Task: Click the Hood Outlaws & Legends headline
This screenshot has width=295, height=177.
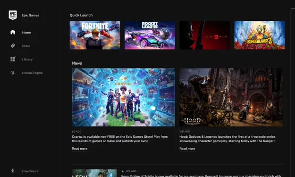Action: coord(228,139)
